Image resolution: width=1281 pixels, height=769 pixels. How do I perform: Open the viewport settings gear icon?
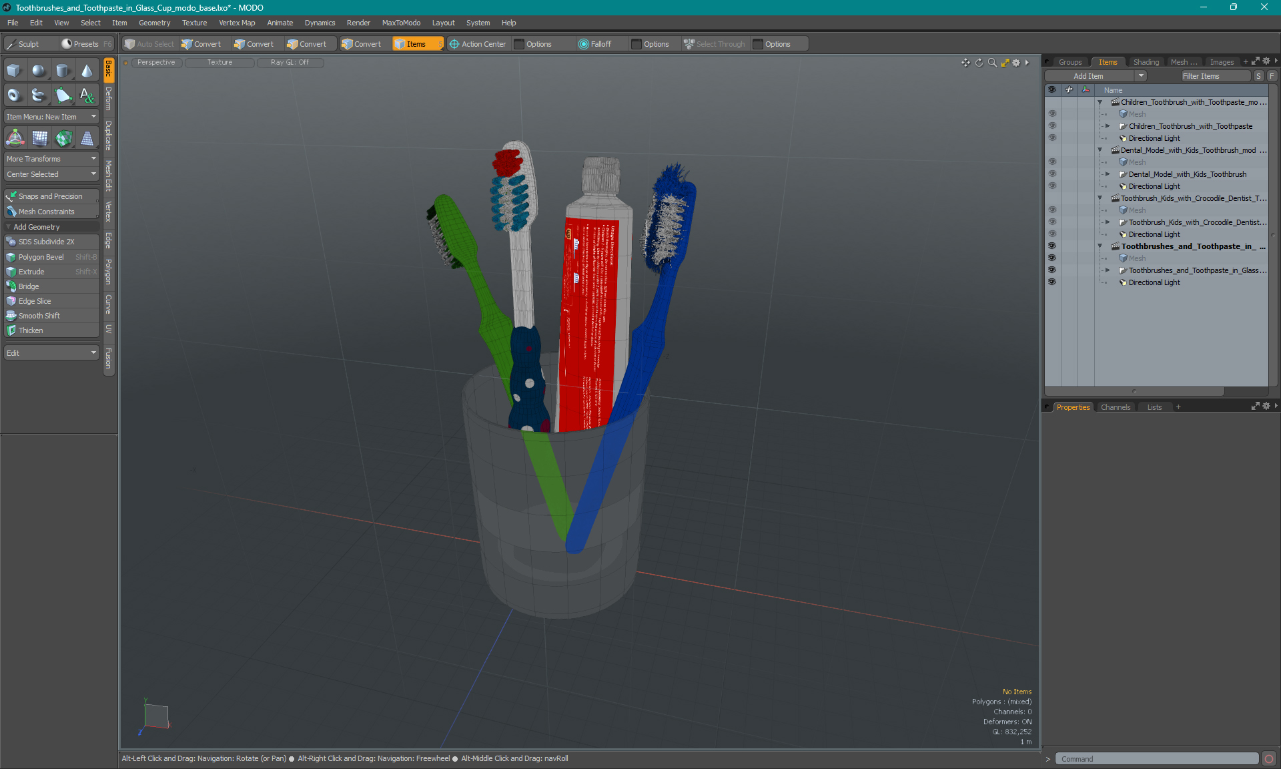(1016, 63)
